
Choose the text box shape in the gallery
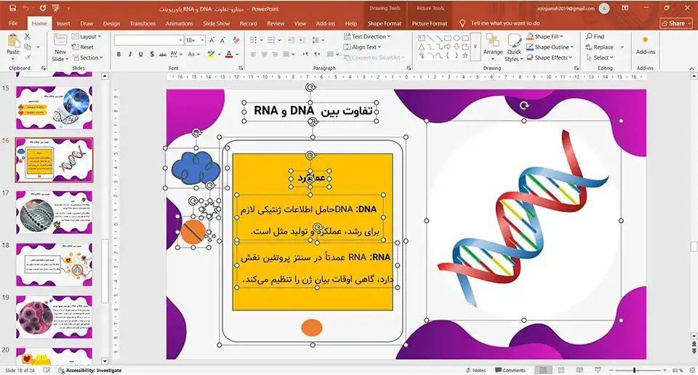coord(421,39)
